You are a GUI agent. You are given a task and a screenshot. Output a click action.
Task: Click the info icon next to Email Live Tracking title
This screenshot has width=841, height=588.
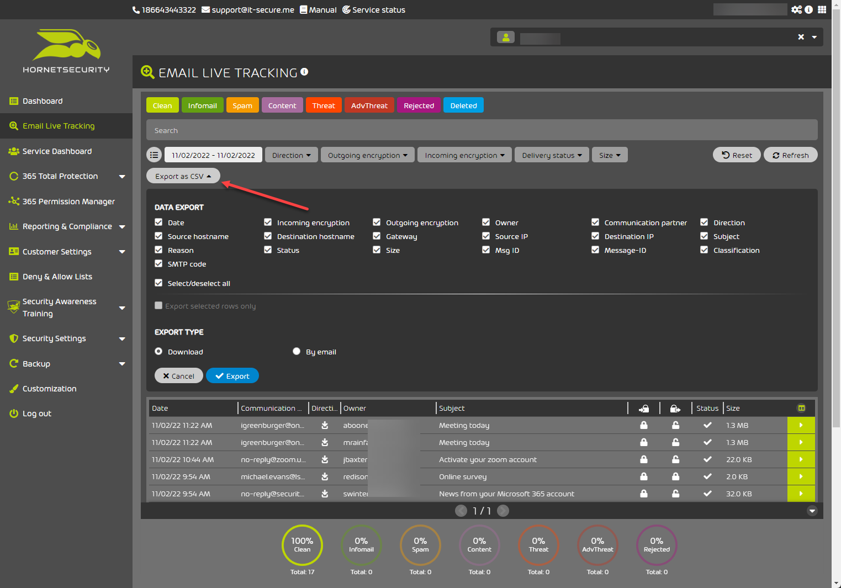[x=304, y=72]
